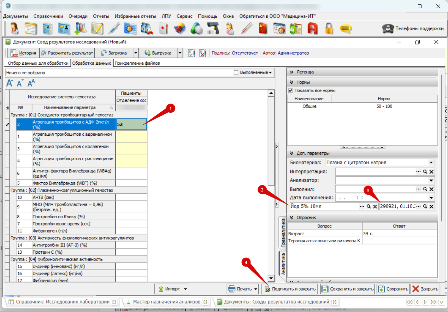
Task: Toggle the Выполненные checkbox
Action: pyautogui.click(x=236, y=73)
